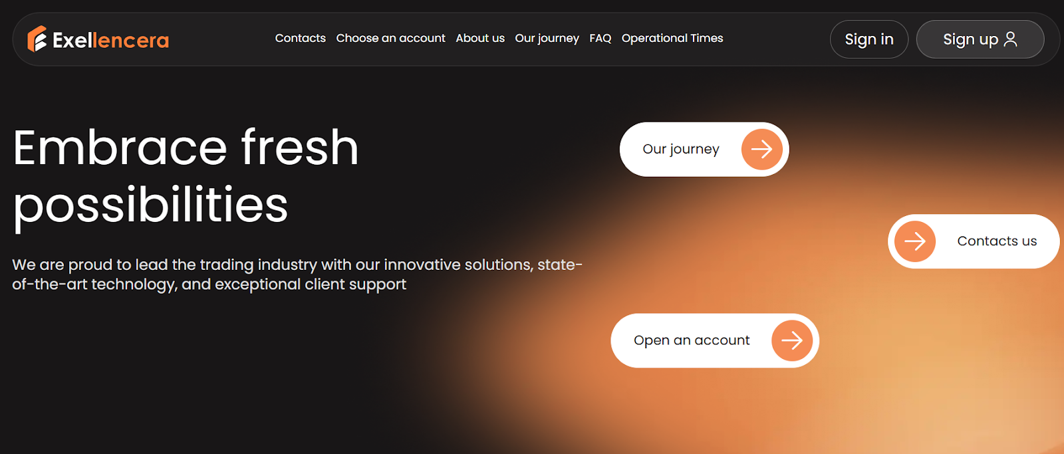1064x454 pixels.
Task: Click the trading industry description paragraph
Action: (x=297, y=275)
